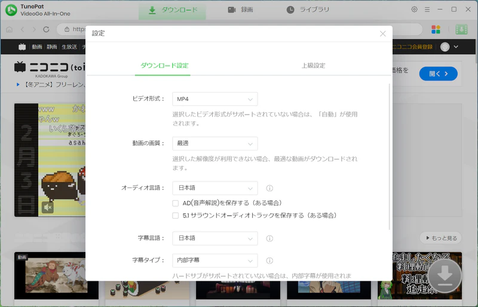Reload the page with refresh icon

[46, 30]
